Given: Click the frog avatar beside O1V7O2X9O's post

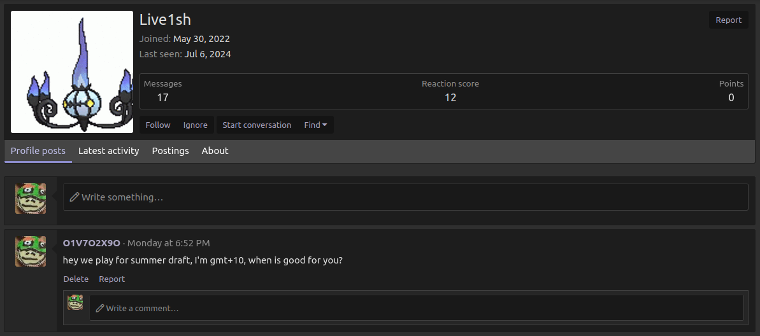Looking at the screenshot, I should [31, 251].
